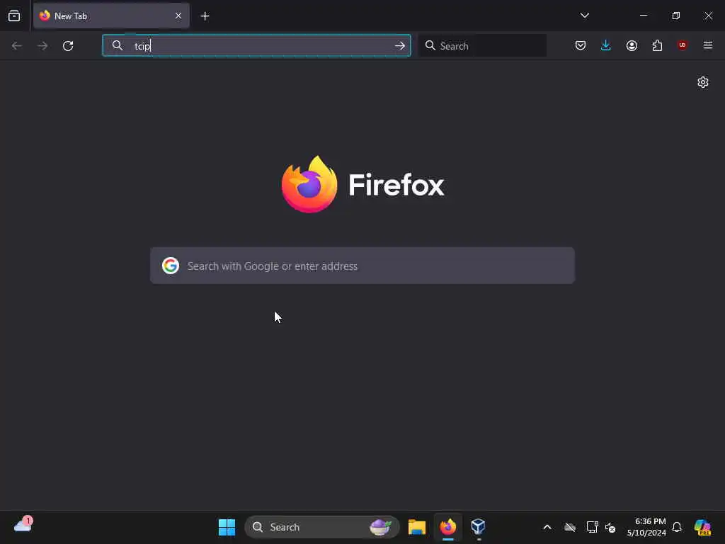The height and width of the screenshot is (544, 725).
Task: Click 'Search with Google or enter address' box
Action: coord(362,266)
